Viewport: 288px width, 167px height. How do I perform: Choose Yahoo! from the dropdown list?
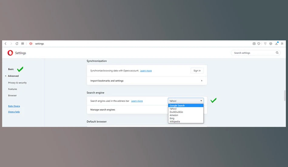coord(186,109)
